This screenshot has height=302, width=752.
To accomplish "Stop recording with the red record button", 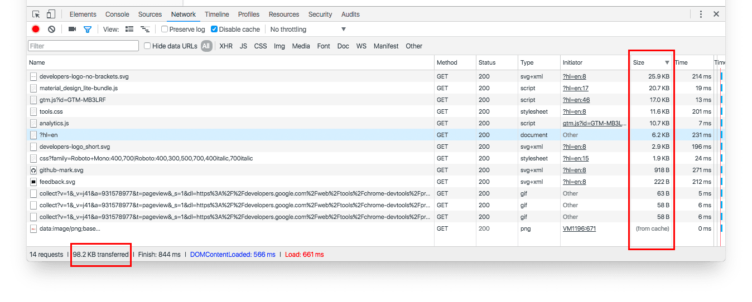I will [x=36, y=30].
